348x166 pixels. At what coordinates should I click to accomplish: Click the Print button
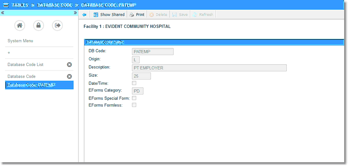(x=137, y=15)
